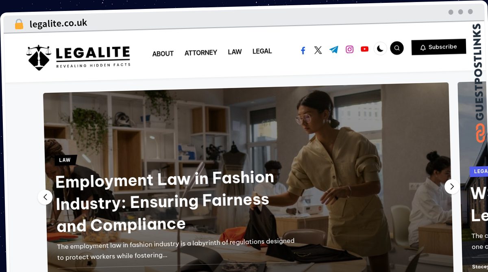
Task: Go to previous slide arrow
Action: [x=45, y=197]
